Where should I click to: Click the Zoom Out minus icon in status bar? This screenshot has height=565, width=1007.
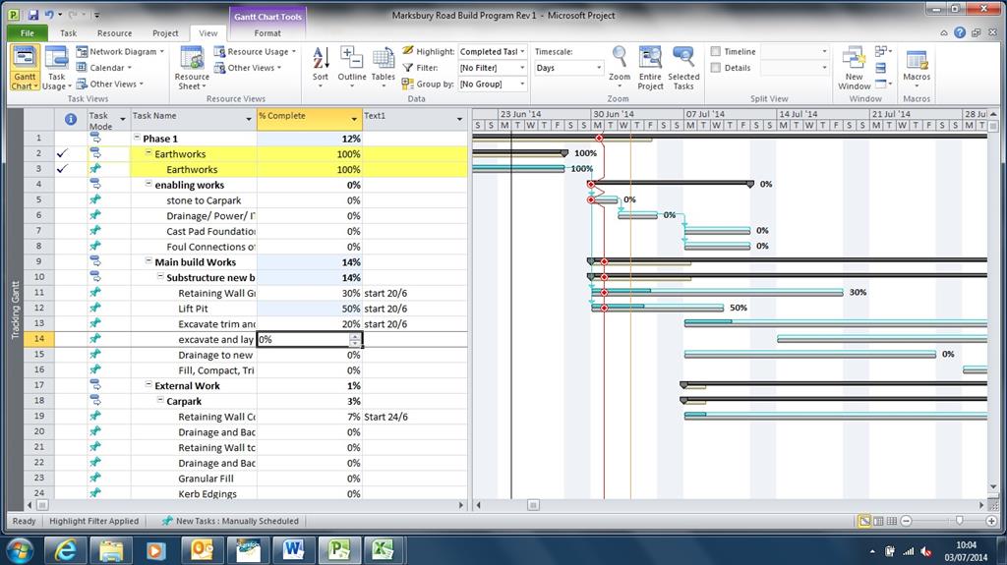(x=906, y=521)
